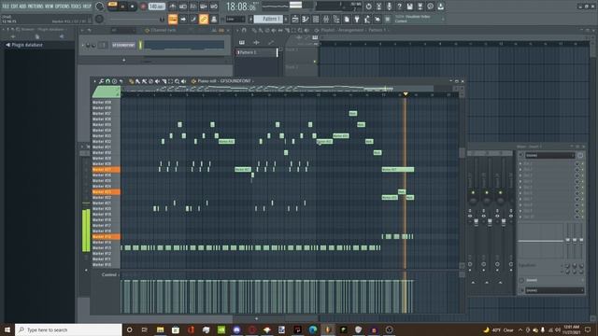Select piano roll paint brush tool
598x336 pixels.
click(138, 81)
